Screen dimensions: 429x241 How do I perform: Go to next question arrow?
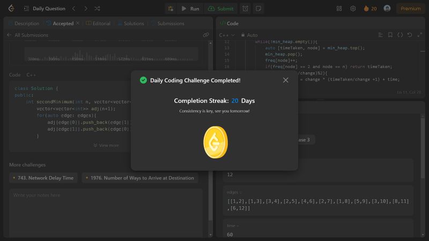click(86, 9)
